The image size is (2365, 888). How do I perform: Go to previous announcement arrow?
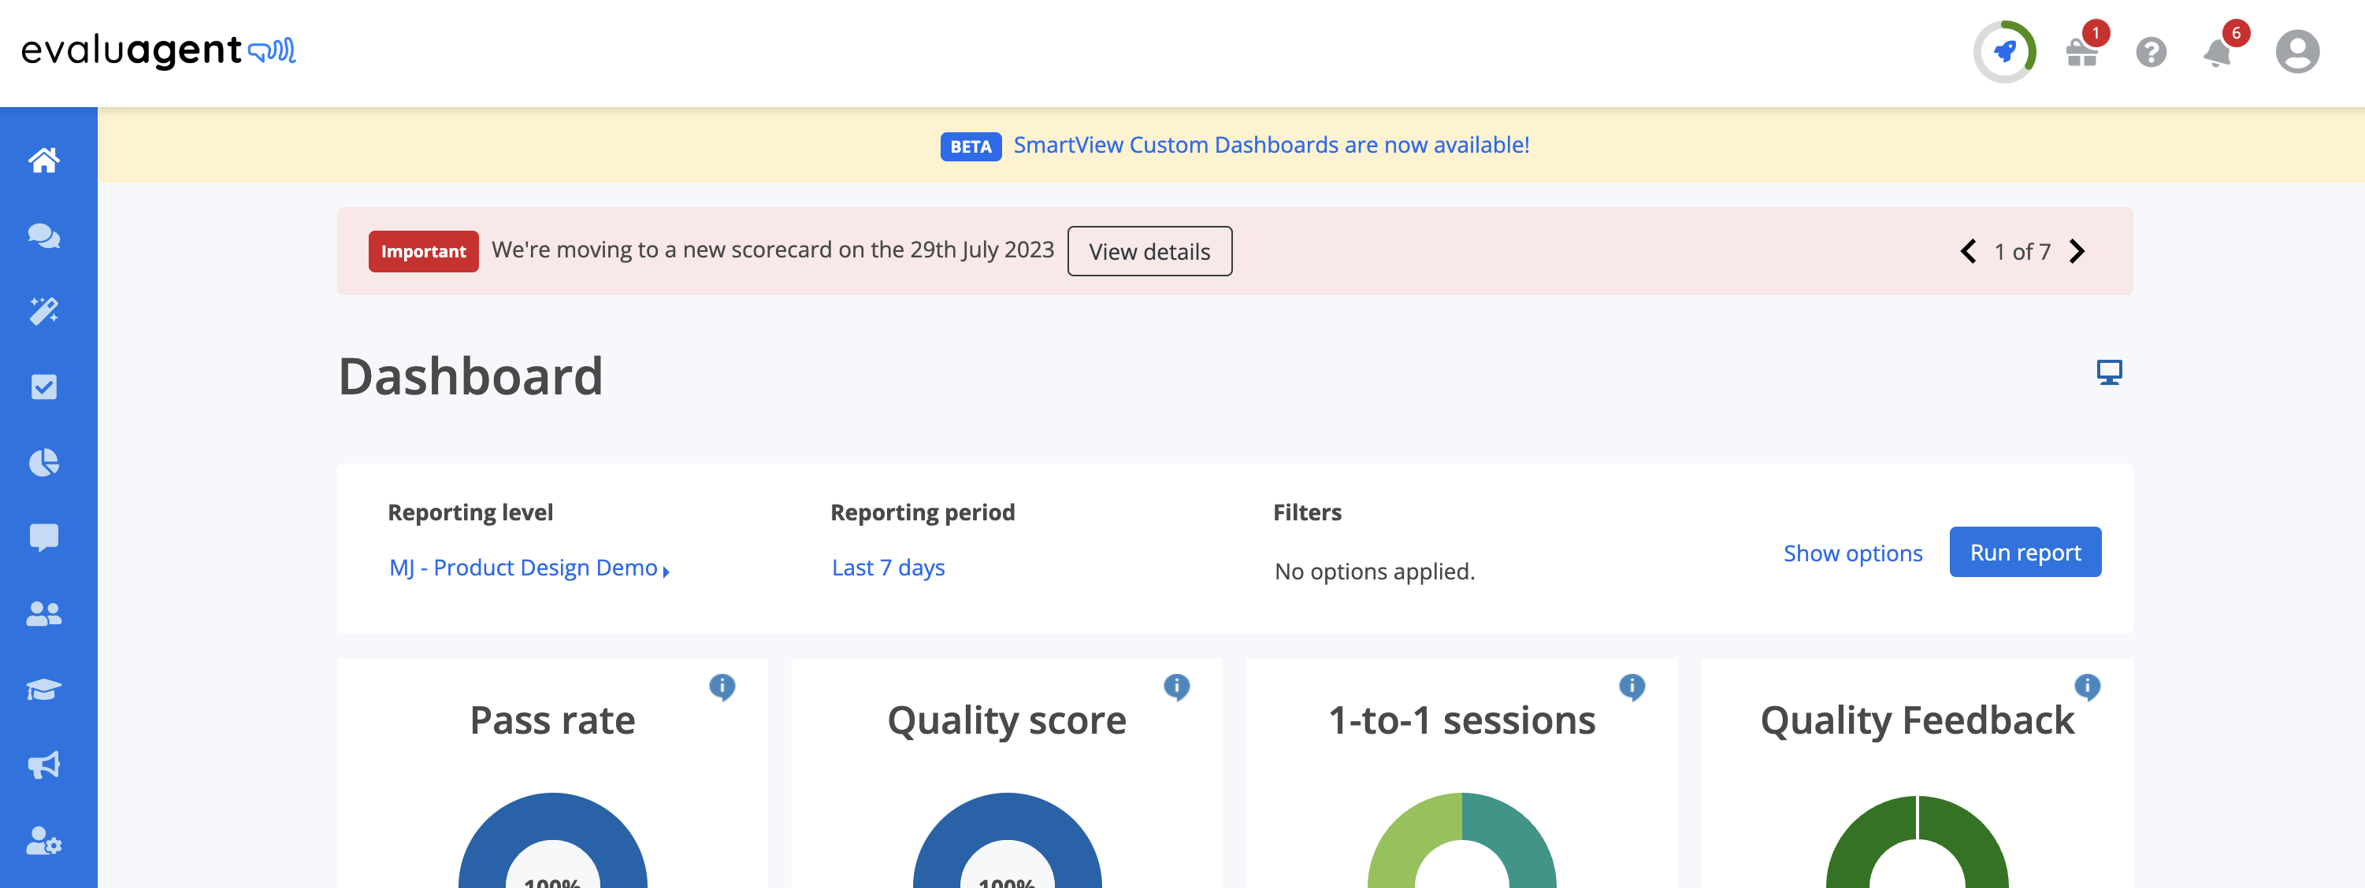coord(1970,251)
